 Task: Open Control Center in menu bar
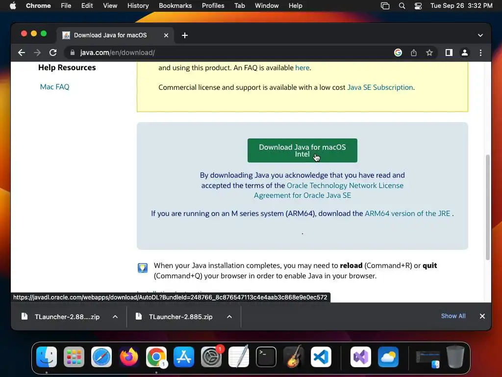pos(418,6)
